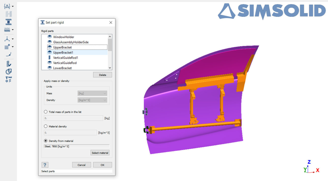
Task: Click the curve with point icon
Action: (8, 54)
